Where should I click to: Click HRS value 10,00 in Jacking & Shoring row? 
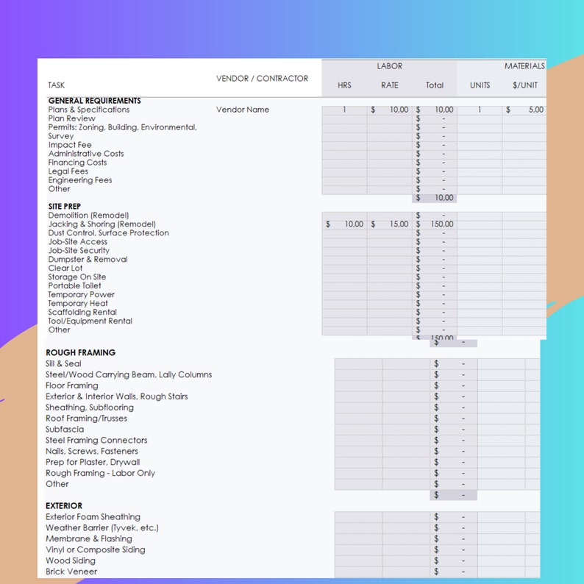click(x=344, y=224)
